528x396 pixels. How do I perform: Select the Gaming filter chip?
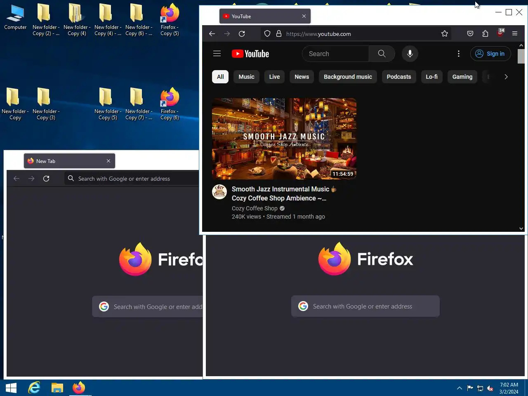coord(462,77)
